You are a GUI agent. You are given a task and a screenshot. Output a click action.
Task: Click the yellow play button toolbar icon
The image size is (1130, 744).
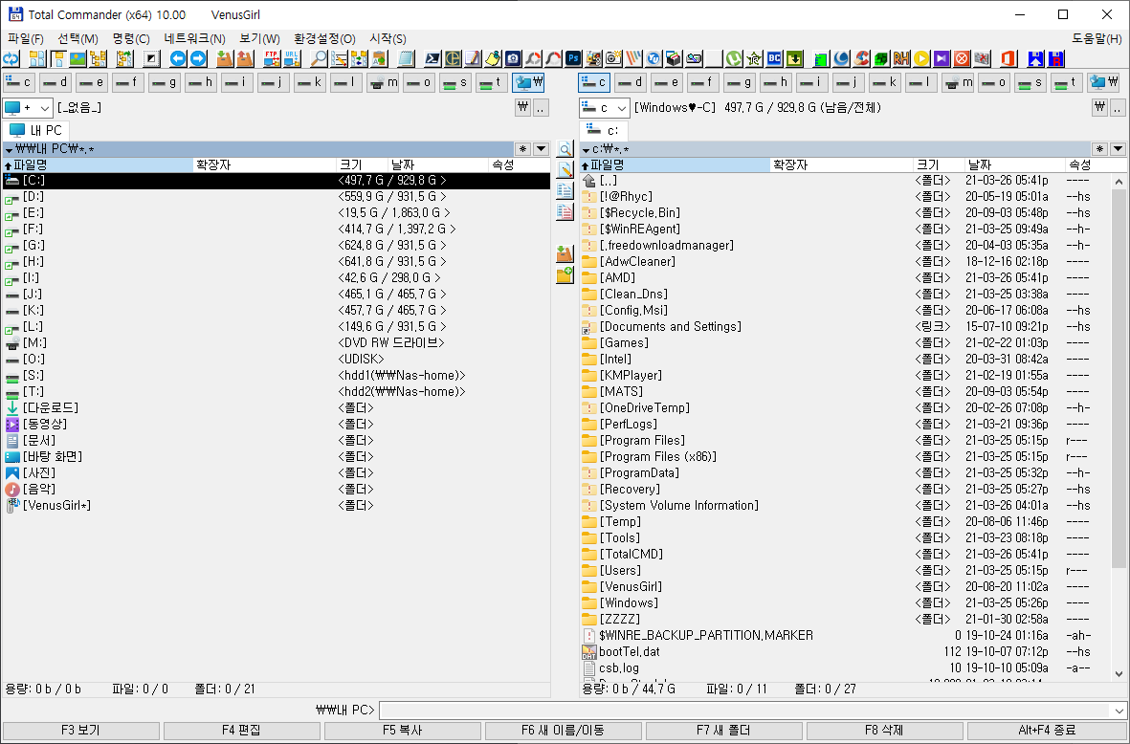(921, 59)
